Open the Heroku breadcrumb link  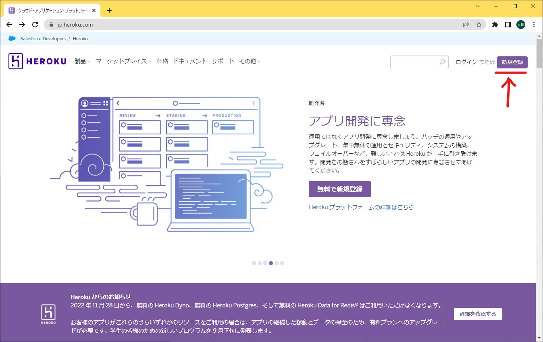point(80,39)
